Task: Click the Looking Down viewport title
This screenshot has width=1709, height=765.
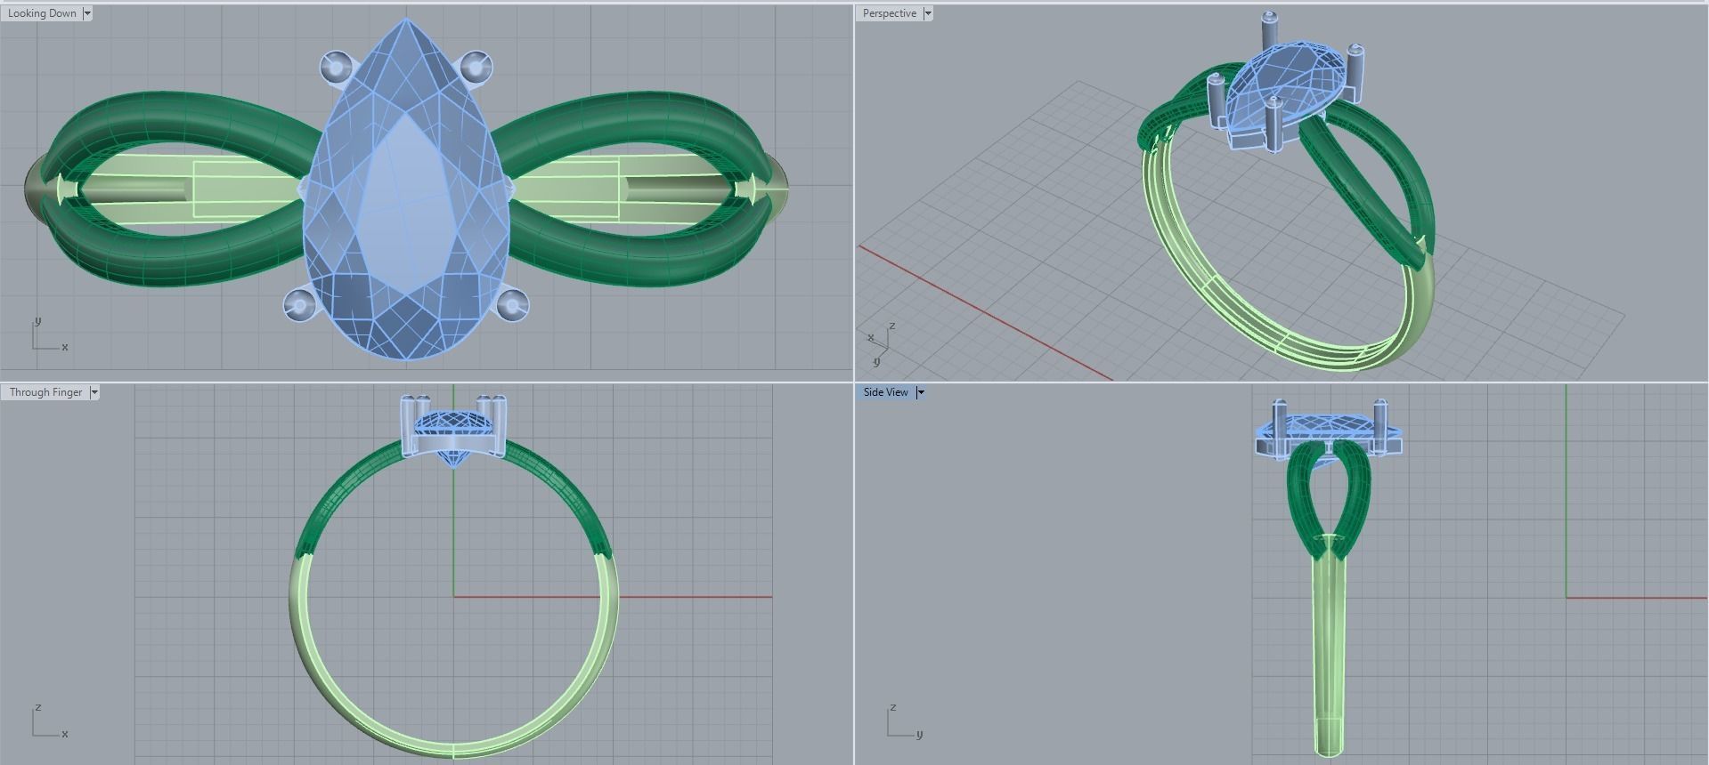Action: [x=42, y=13]
